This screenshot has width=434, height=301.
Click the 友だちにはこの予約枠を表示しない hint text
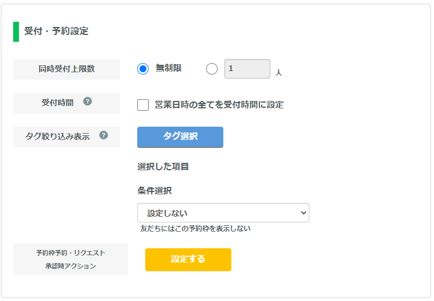(195, 229)
